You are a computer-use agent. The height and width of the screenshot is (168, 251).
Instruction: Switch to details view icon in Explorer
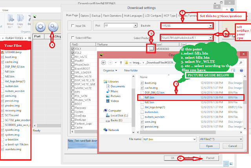click(226, 164)
